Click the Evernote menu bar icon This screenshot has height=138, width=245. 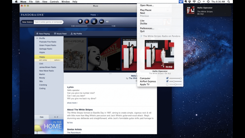click(x=186, y=2)
